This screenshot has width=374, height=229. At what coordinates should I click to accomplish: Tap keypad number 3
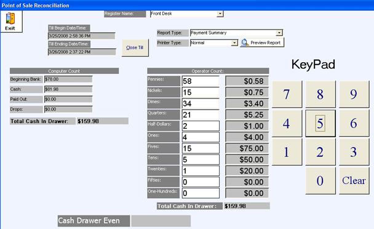(x=354, y=152)
